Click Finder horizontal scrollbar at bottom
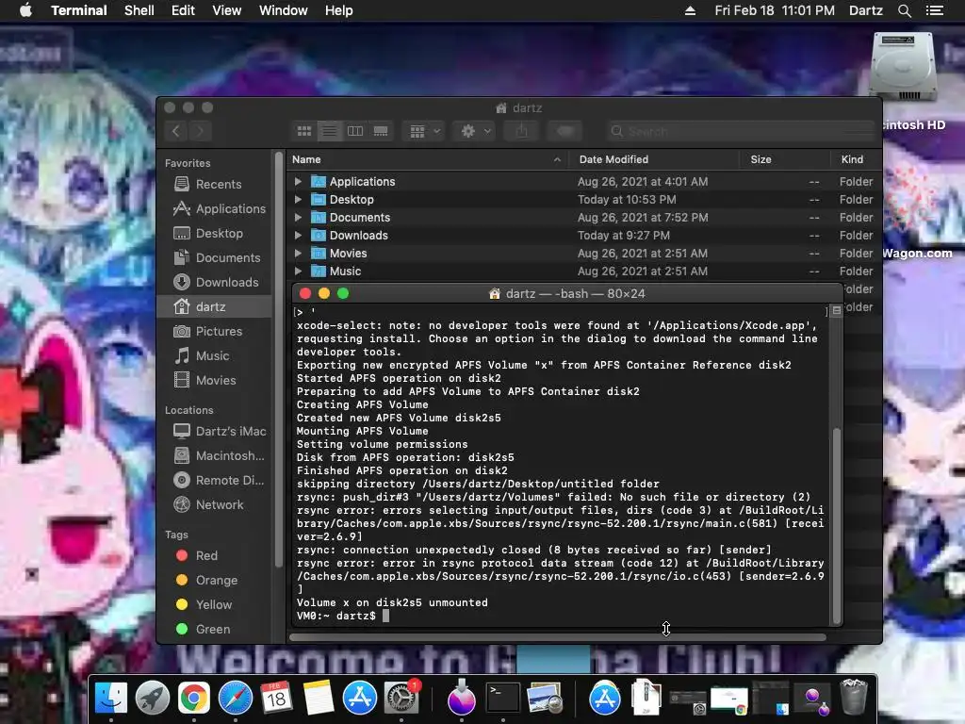965x724 pixels. (x=558, y=637)
